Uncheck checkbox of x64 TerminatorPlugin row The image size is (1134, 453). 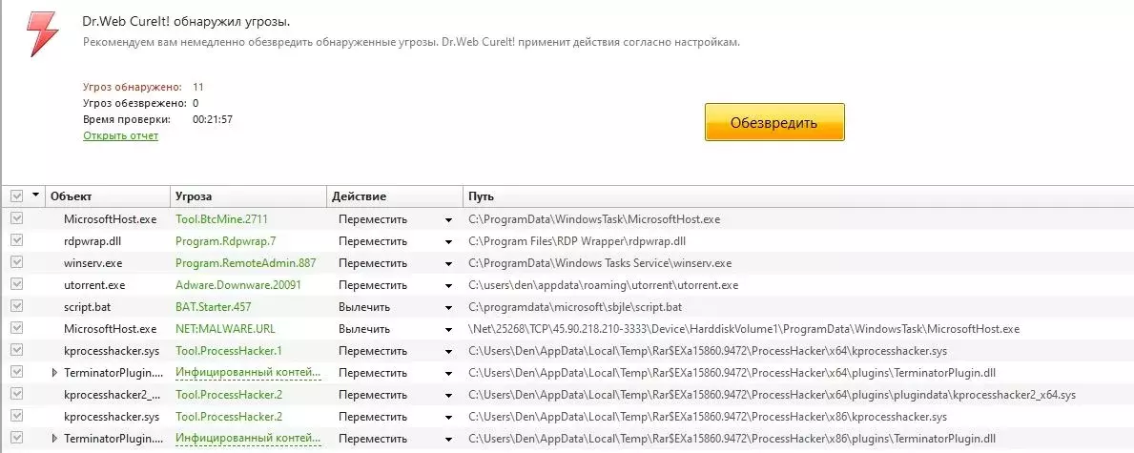16,372
